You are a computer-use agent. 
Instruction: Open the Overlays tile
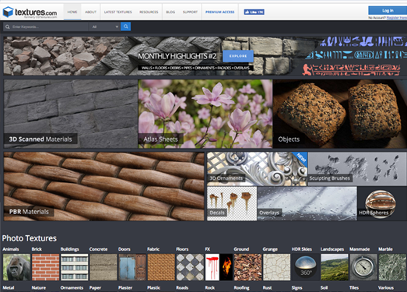click(x=307, y=204)
